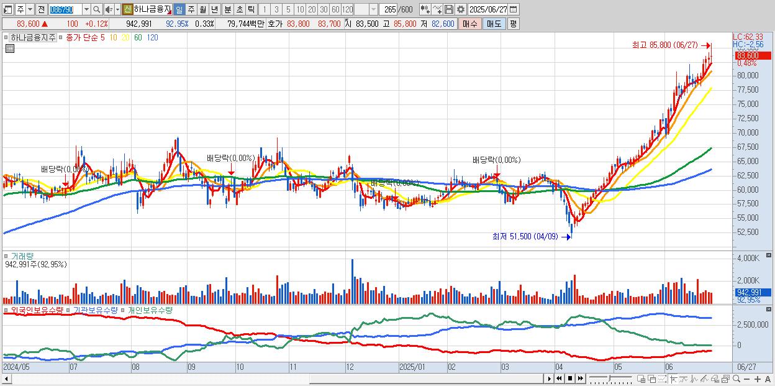Click the 매도 sell button
775x386 pixels.
494,24
